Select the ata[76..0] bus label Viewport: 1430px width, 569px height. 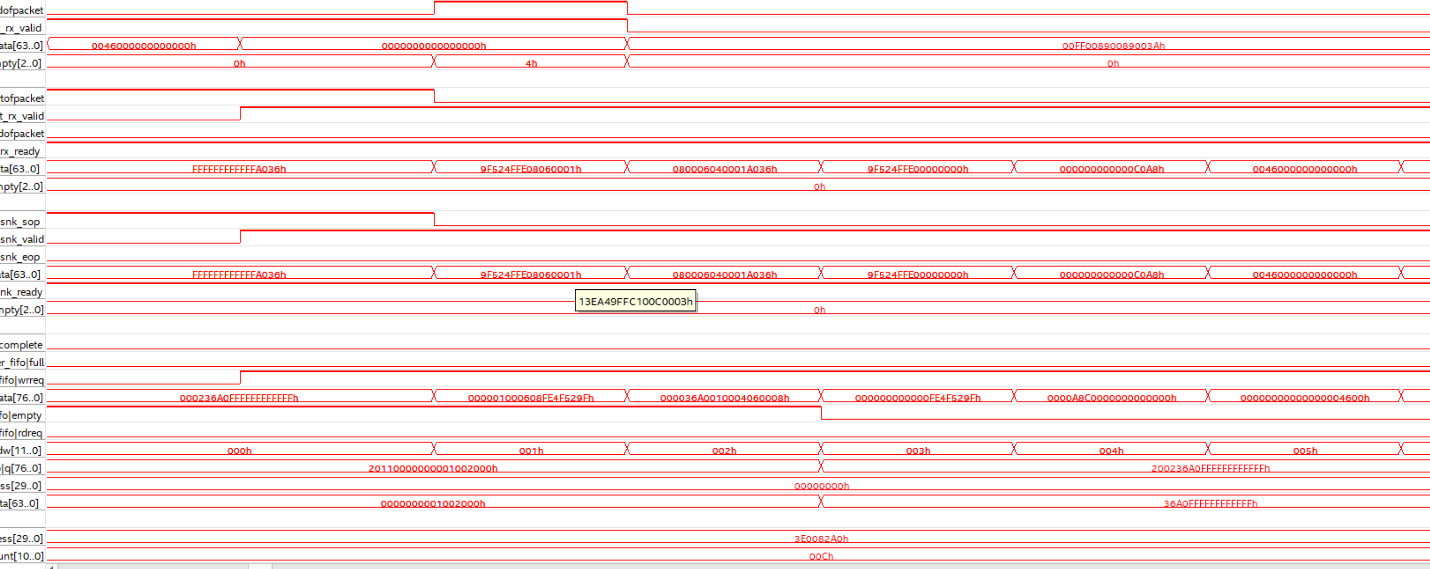click(x=22, y=397)
